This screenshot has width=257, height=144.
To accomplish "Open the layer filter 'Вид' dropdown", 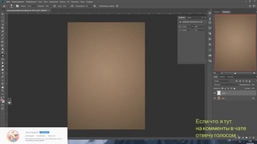I will 222,81.
